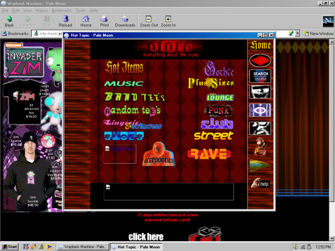This screenshot has width=335, height=251.
Task: Click the Back toolbar button
Action: point(9,21)
